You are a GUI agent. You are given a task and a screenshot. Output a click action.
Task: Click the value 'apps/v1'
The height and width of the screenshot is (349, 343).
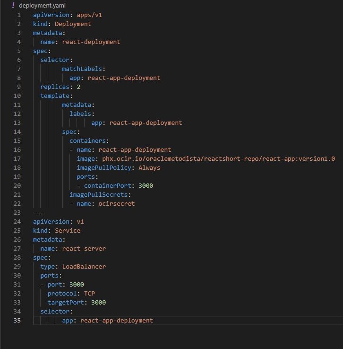pyautogui.click(x=89, y=15)
